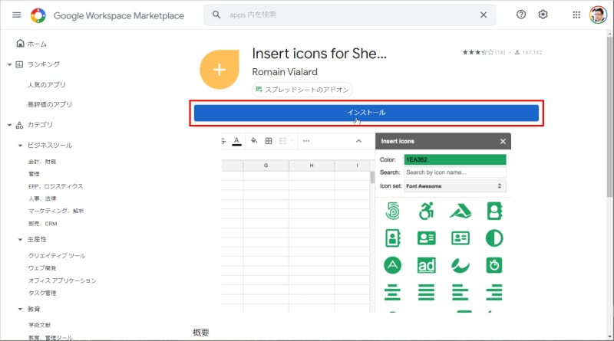Select 販売、CRM category
614x341 pixels.
click(x=43, y=224)
